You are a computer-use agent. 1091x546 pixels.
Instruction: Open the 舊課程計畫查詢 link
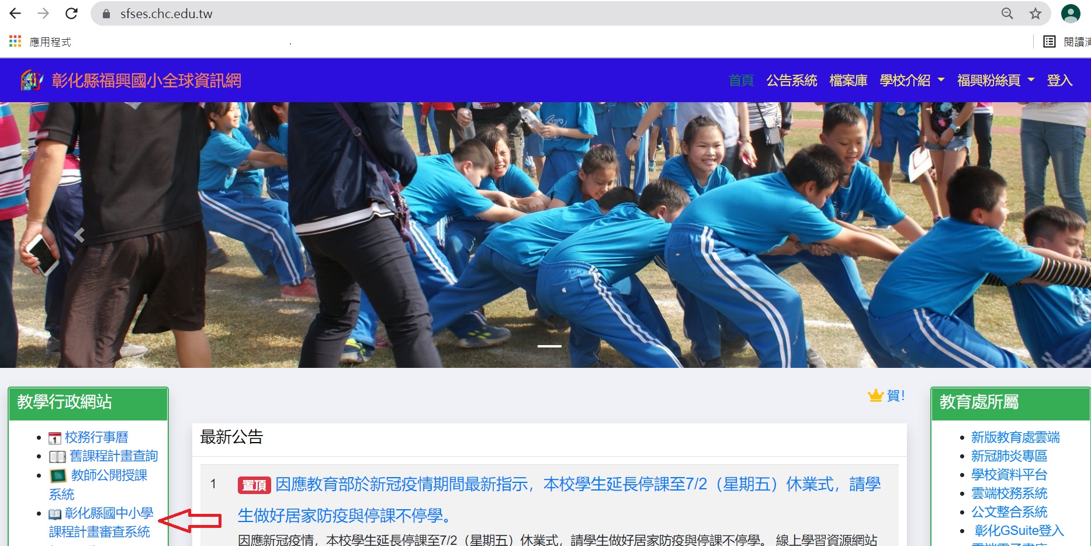coord(114,456)
